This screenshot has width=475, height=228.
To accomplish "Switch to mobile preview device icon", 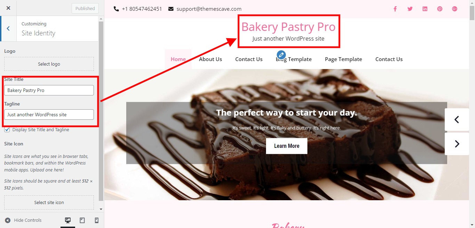I will pos(97,220).
